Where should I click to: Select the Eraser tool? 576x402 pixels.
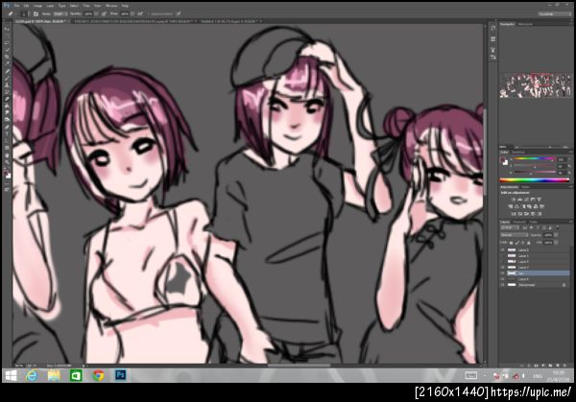click(x=7, y=99)
